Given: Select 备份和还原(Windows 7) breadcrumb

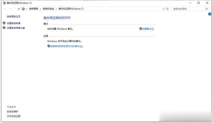Looking at the screenshot, I should [71, 9].
